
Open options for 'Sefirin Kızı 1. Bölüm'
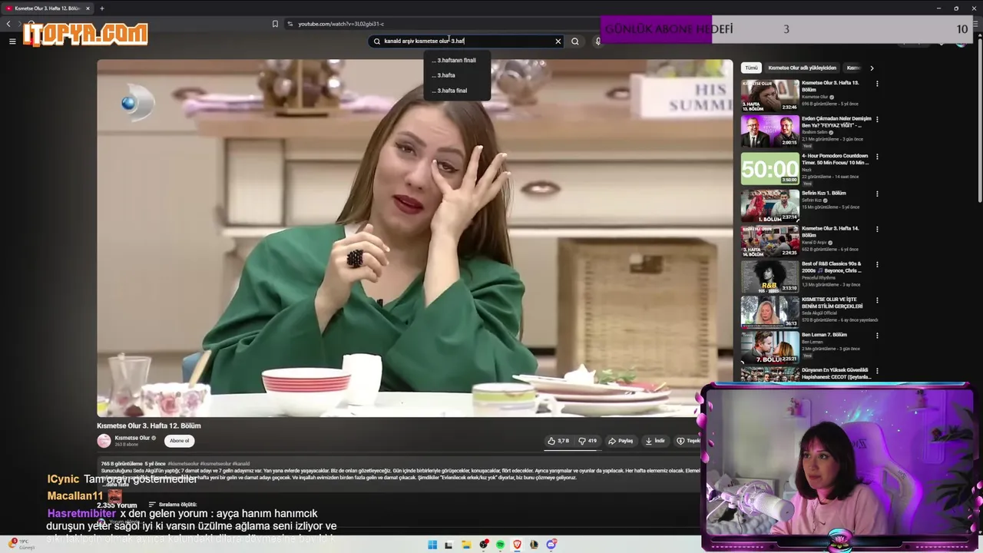click(877, 194)
